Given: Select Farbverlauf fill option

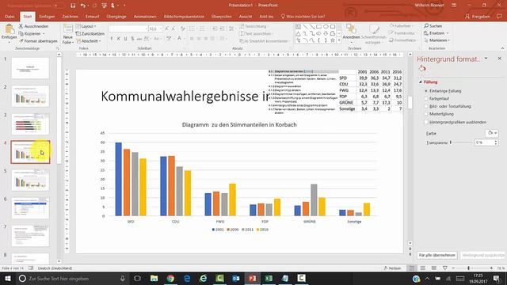Looking at the screenshot, I should [436, 98].
